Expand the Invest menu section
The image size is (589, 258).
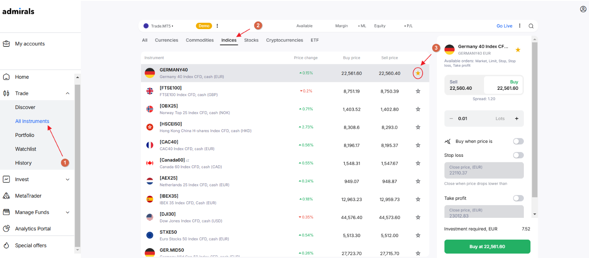pos(67,180)
